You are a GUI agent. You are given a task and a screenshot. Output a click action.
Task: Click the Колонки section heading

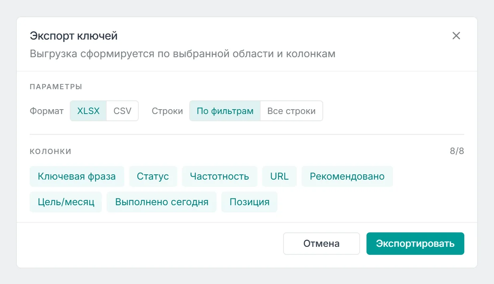point(51,151)
